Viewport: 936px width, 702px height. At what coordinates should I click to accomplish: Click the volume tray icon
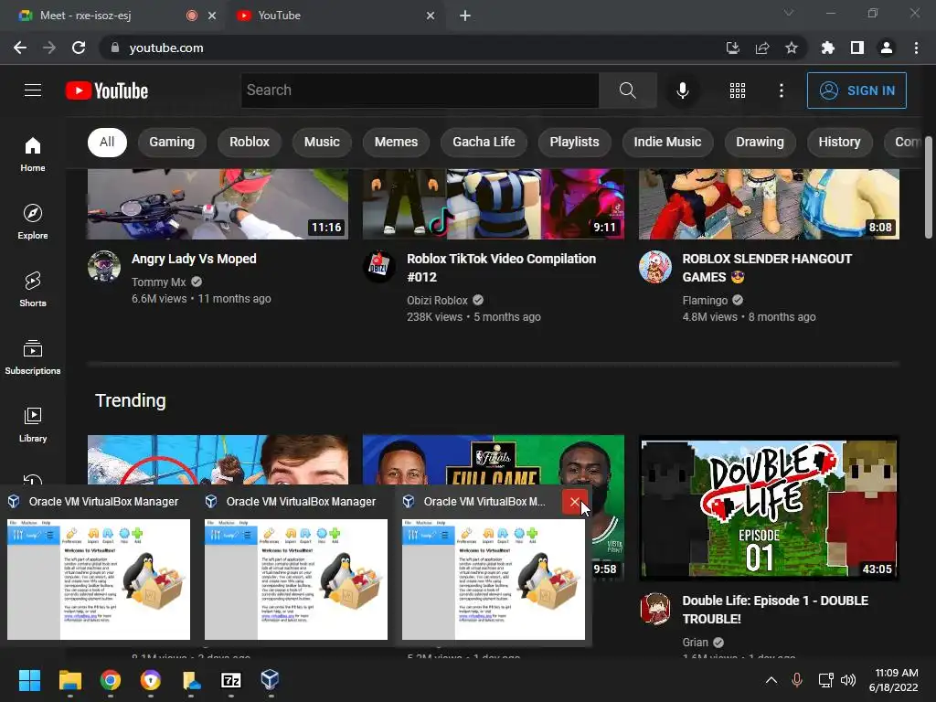(847, 680)
